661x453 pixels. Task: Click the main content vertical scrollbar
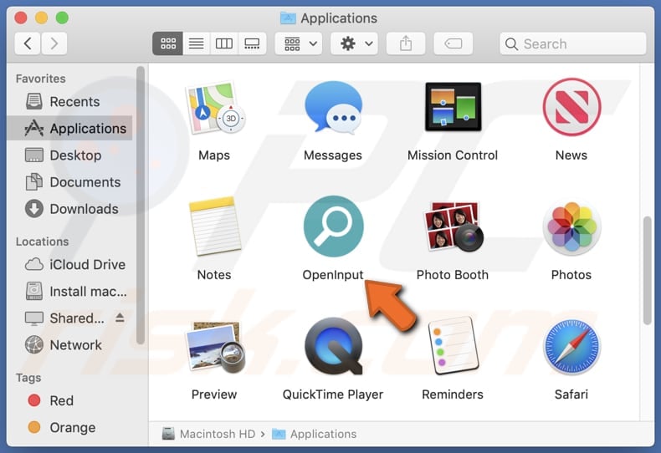click(648, 270)
